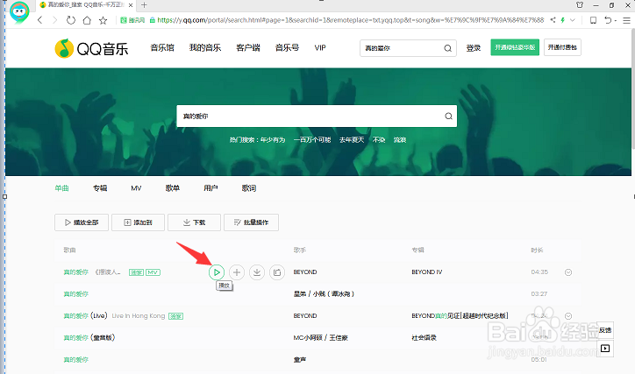
Task: Go forward with browser forward arrow
Action: (x=55, y=20)
